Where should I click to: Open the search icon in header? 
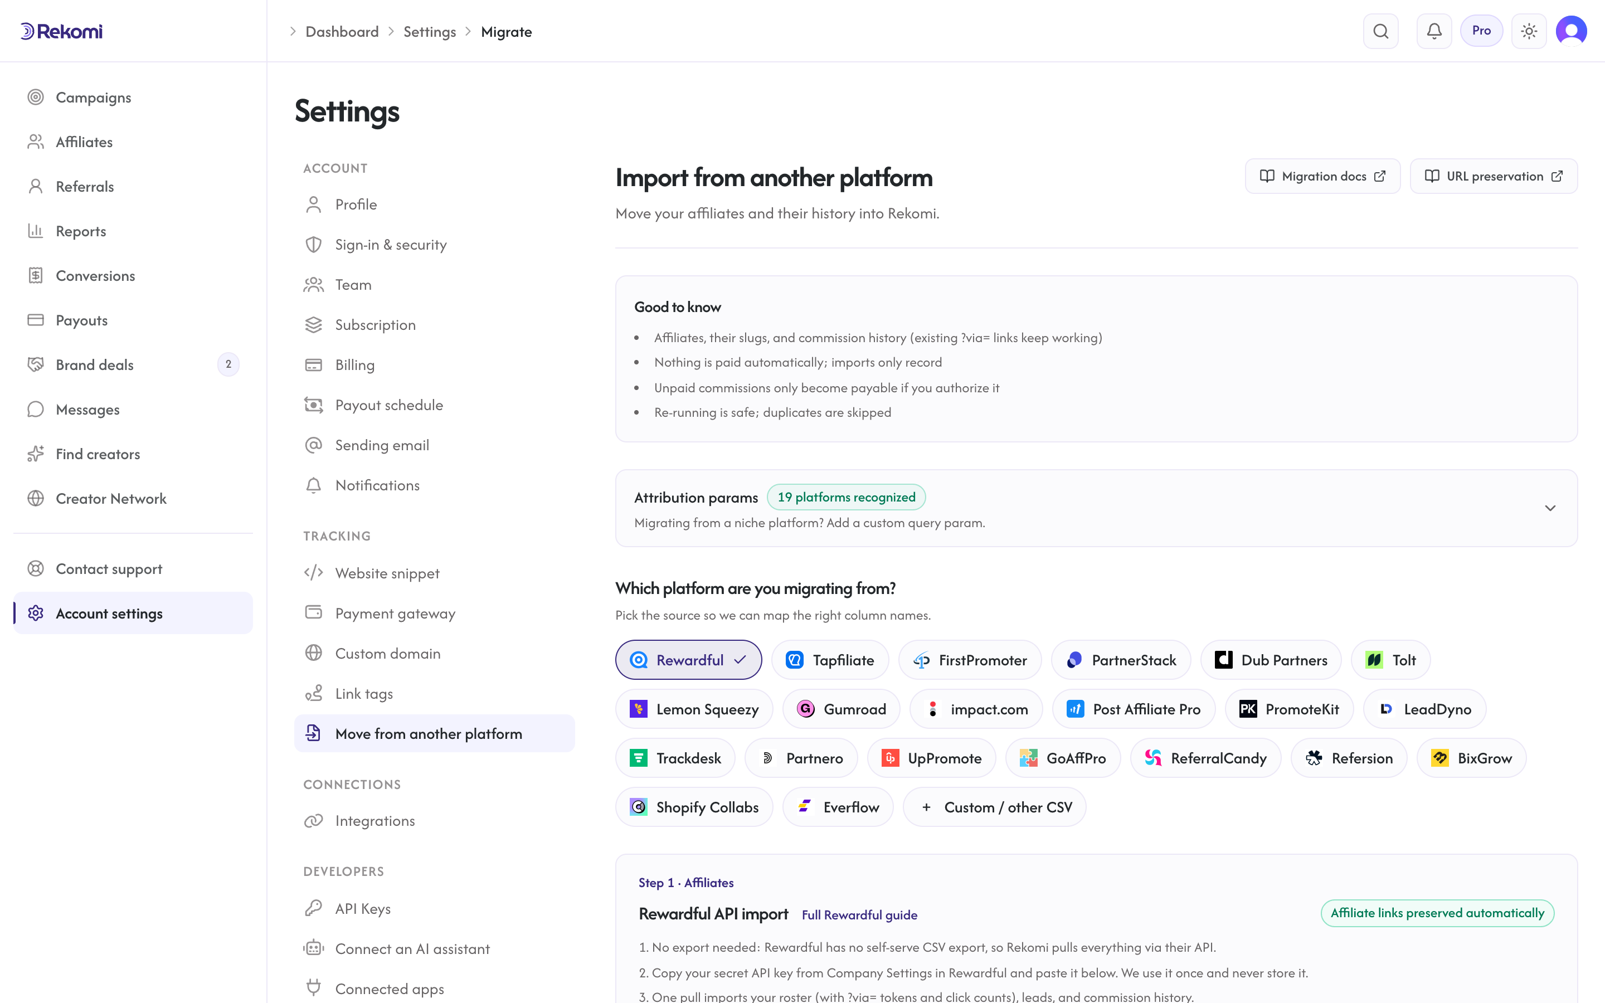tap(1380, 31)
